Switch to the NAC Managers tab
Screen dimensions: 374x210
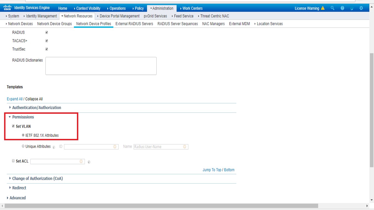(213, 24)
